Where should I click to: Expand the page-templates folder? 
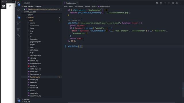(x=36, y=42)
